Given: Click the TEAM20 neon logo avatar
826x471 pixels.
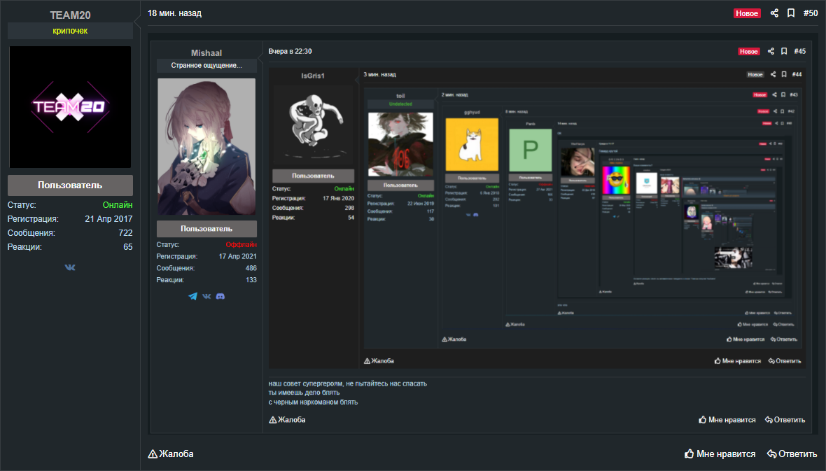Looking at the screenshot, I should click(70, 107).
